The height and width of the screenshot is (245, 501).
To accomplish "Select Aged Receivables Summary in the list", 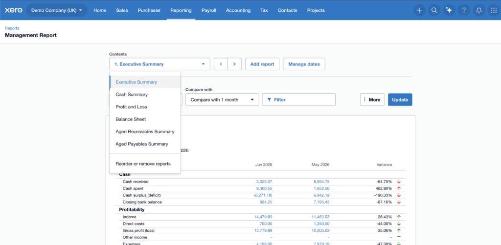I will (145, 132).
